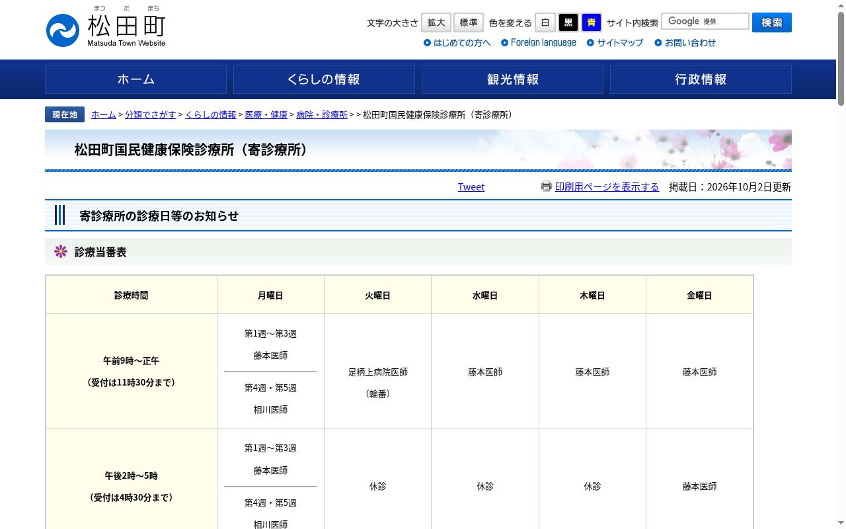Viewport: 846px width, 529px height.
Task: Click the 検索 search button
Action: (772, 22)
